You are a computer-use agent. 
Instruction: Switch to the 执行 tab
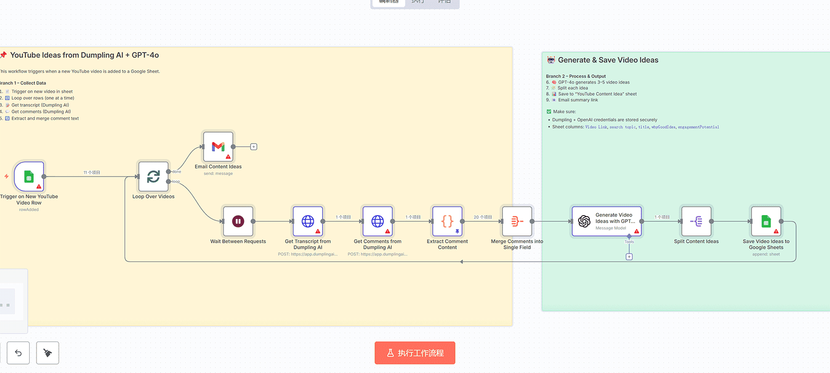(418, 2)
